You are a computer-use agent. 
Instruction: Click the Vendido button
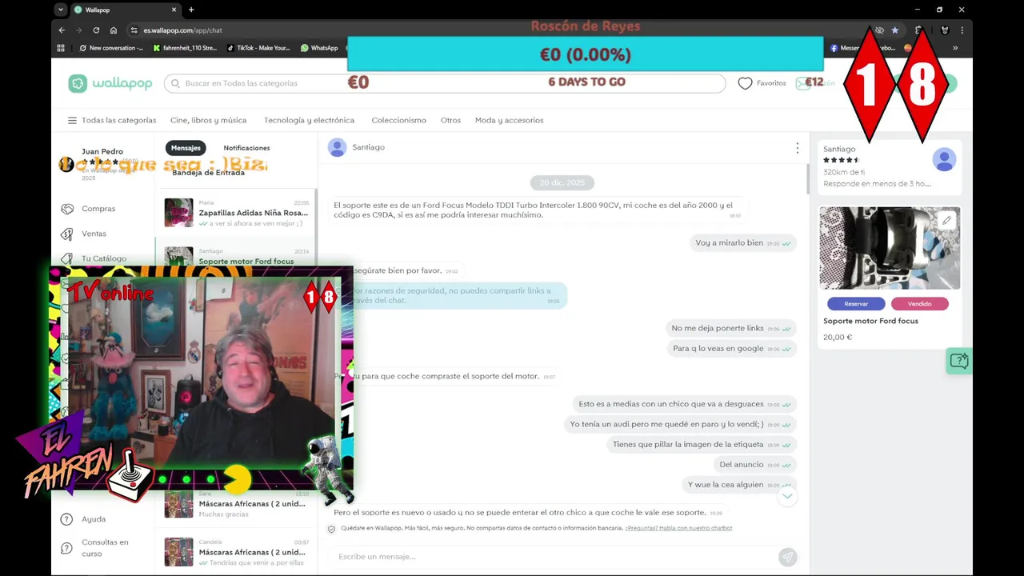tap(919, 304)
